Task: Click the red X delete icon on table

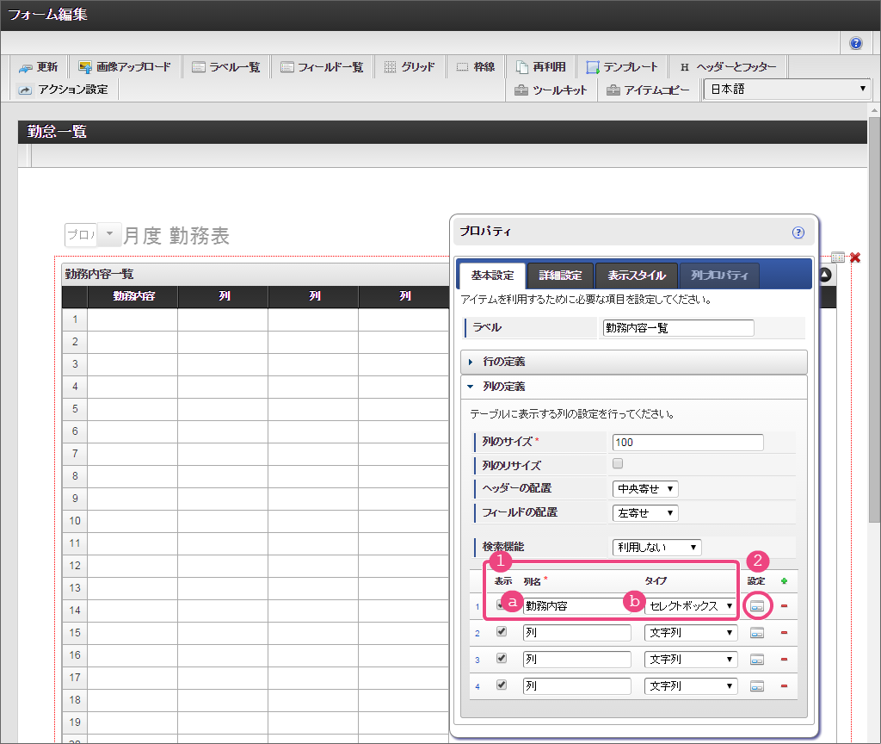Action: [x=855, y=257]
